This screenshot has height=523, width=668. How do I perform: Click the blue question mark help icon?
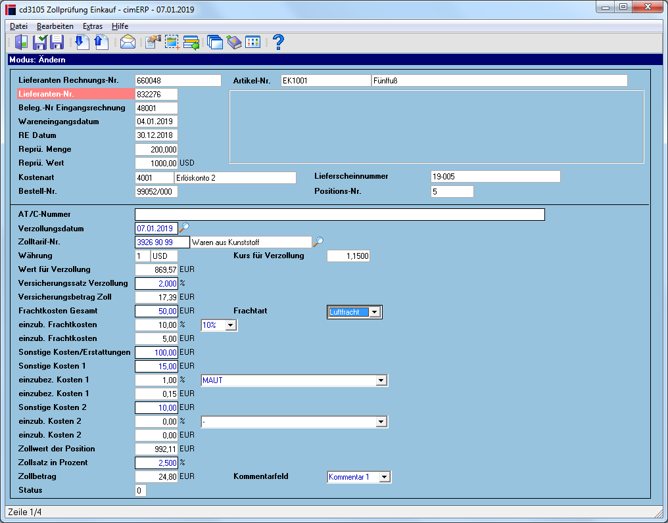coord(278,42)
